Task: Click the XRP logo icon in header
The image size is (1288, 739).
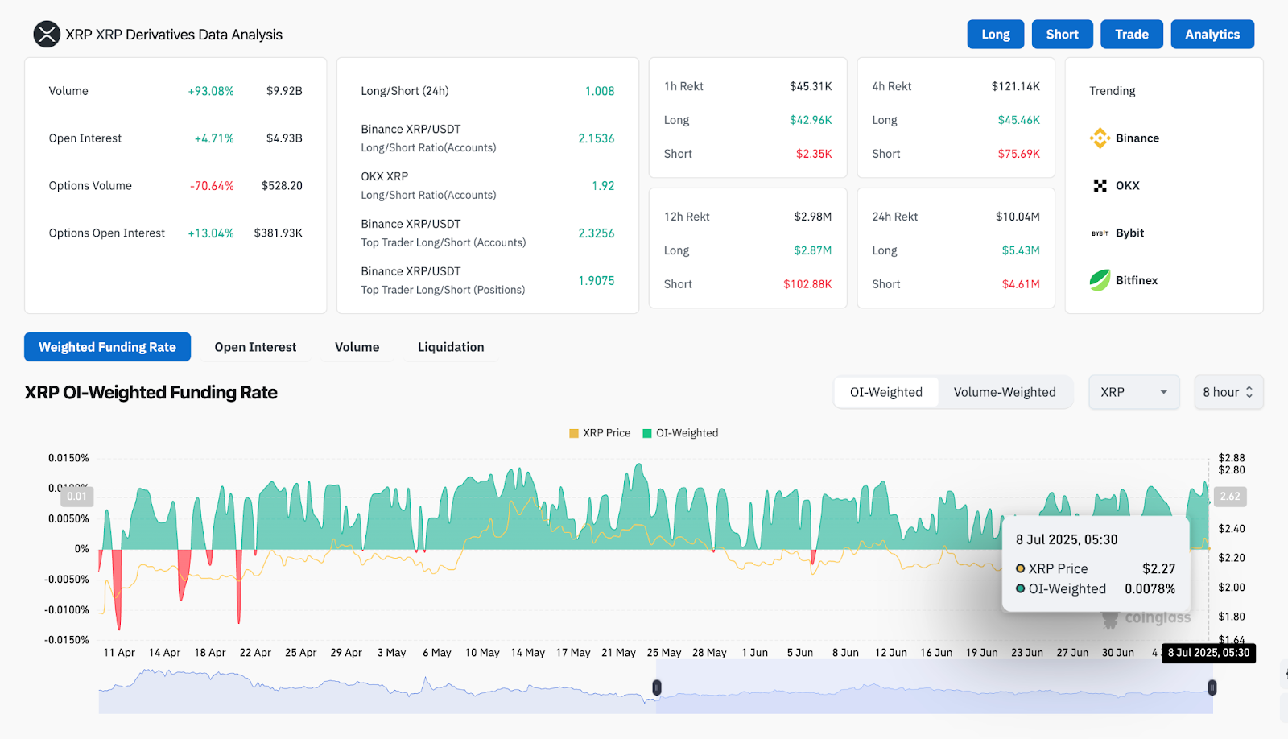Action: point(47,35)
